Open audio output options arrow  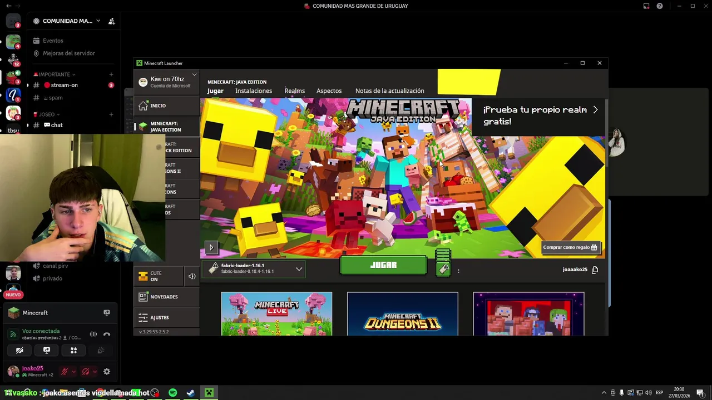click(x=95, y=372)
